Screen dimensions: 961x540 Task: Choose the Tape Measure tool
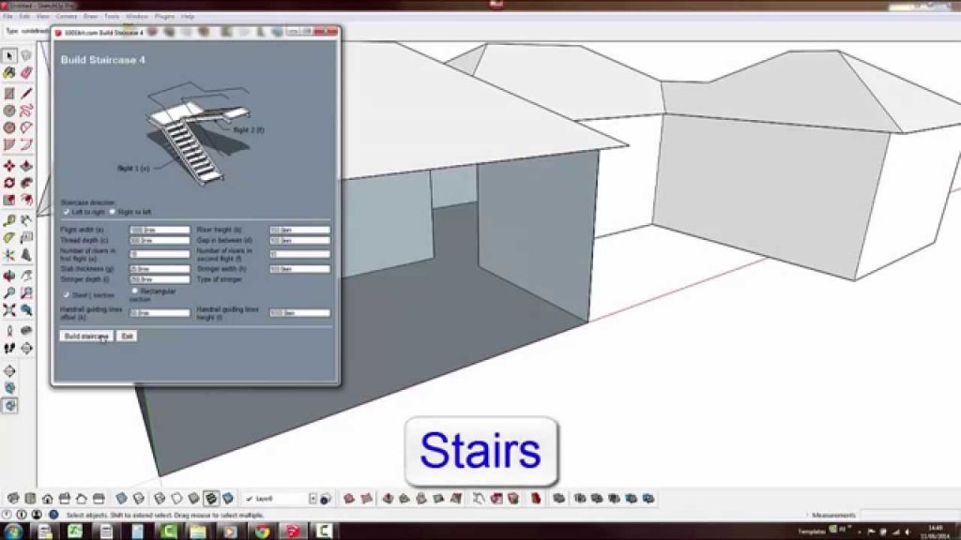coord(9,220)
